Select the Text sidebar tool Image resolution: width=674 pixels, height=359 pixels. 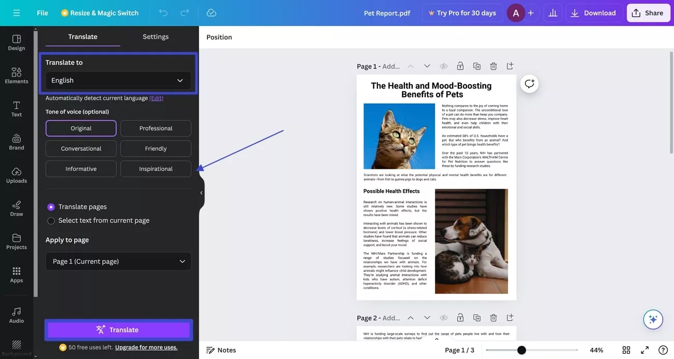[16, 109]
